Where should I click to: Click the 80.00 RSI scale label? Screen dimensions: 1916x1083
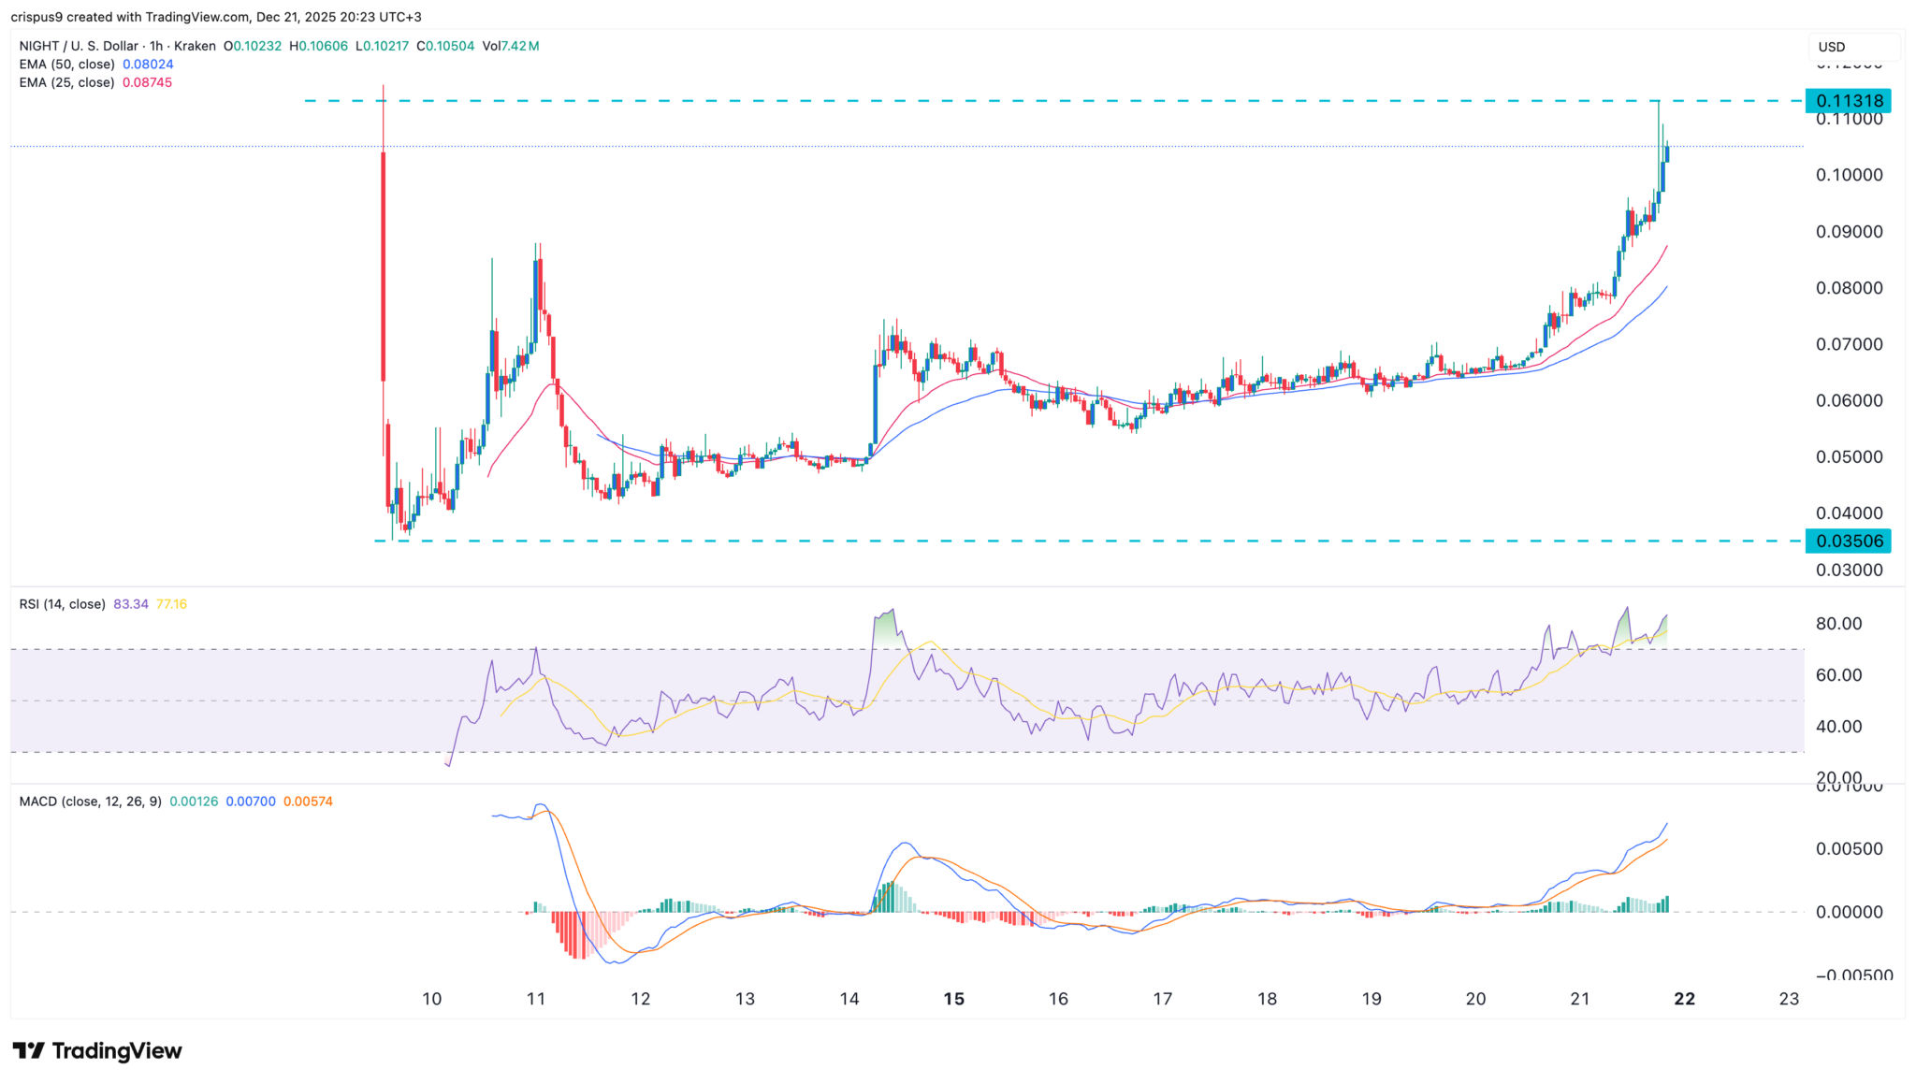click(1838, 624)
